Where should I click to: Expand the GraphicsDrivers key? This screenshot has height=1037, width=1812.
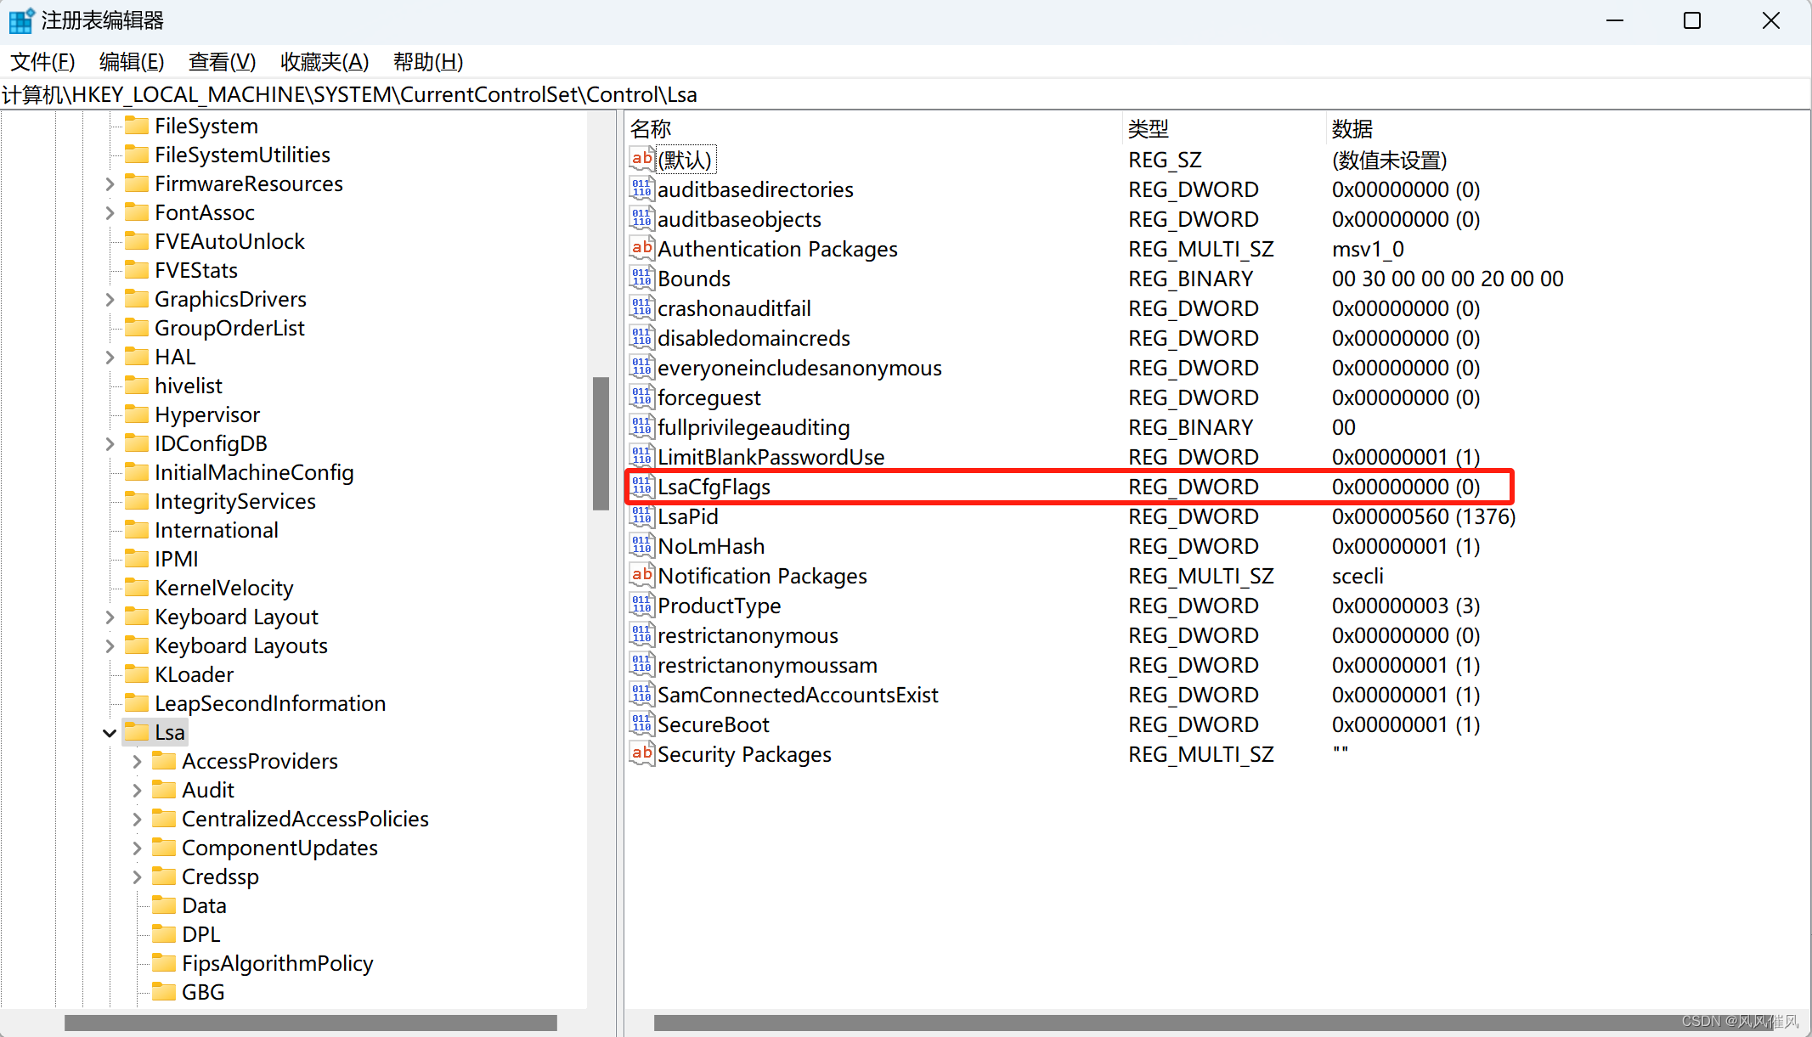click(110, 299)
